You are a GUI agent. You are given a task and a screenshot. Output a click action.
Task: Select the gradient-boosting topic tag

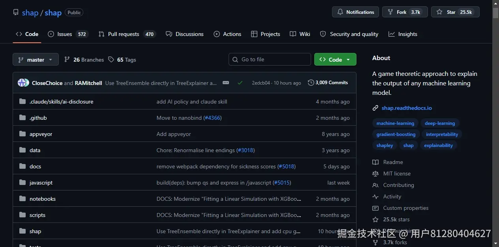396,134
